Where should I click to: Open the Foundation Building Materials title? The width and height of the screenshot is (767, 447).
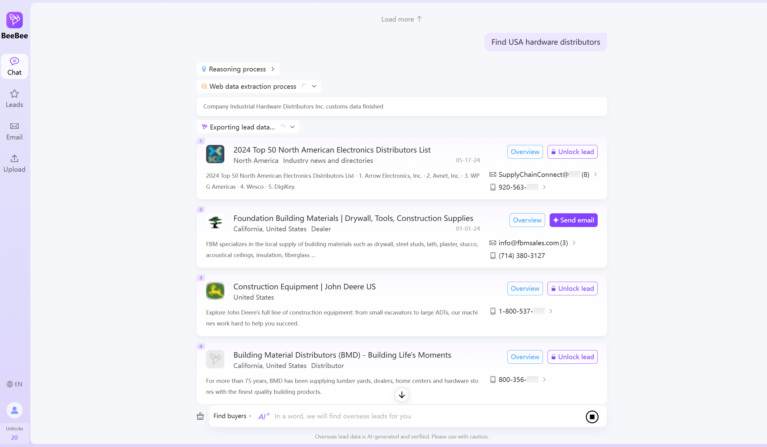click(353, 218)
